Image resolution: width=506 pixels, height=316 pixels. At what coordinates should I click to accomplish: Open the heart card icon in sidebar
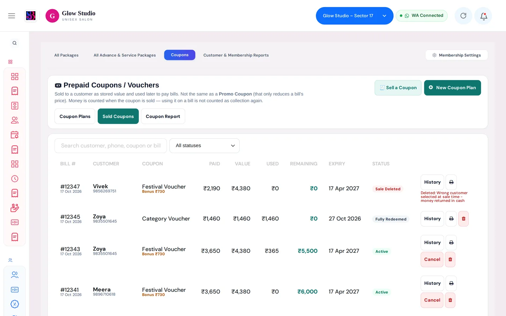15,106
